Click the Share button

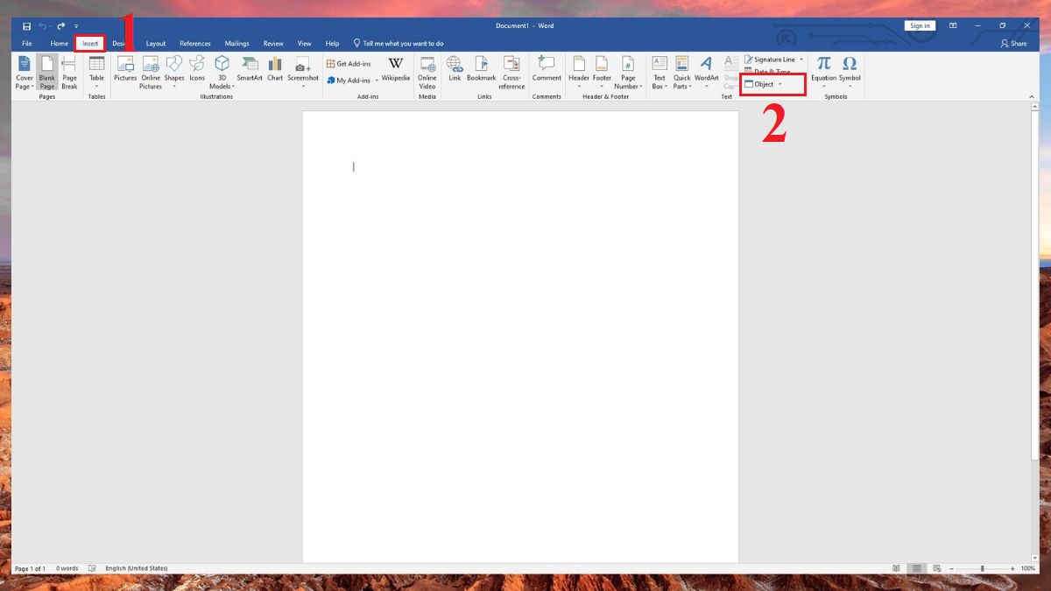1013,43
